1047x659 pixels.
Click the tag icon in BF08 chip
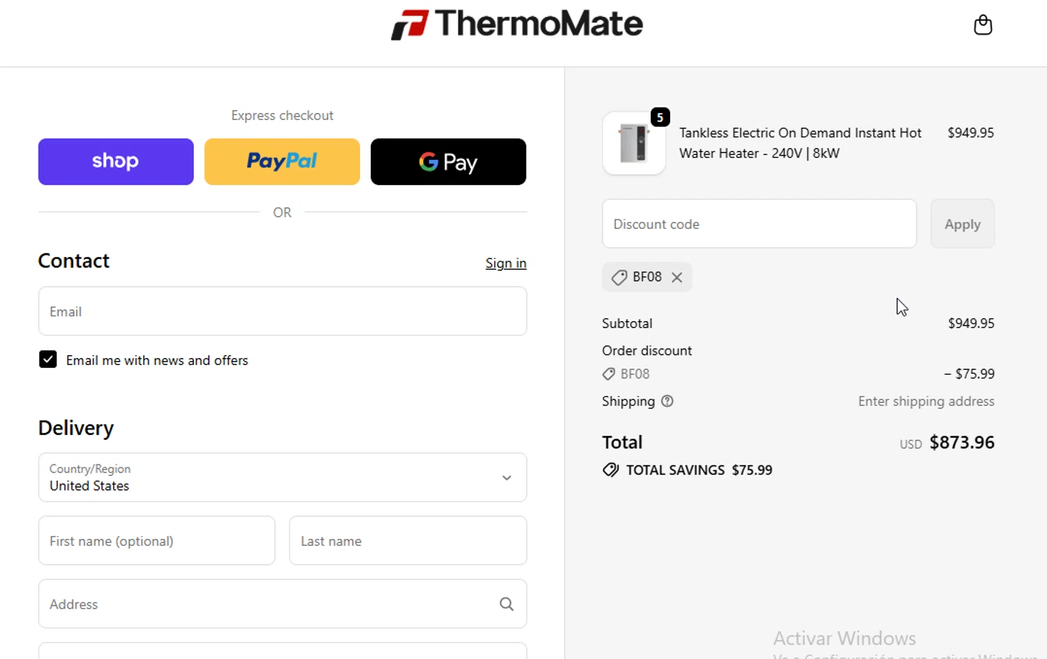coord(618,277)
